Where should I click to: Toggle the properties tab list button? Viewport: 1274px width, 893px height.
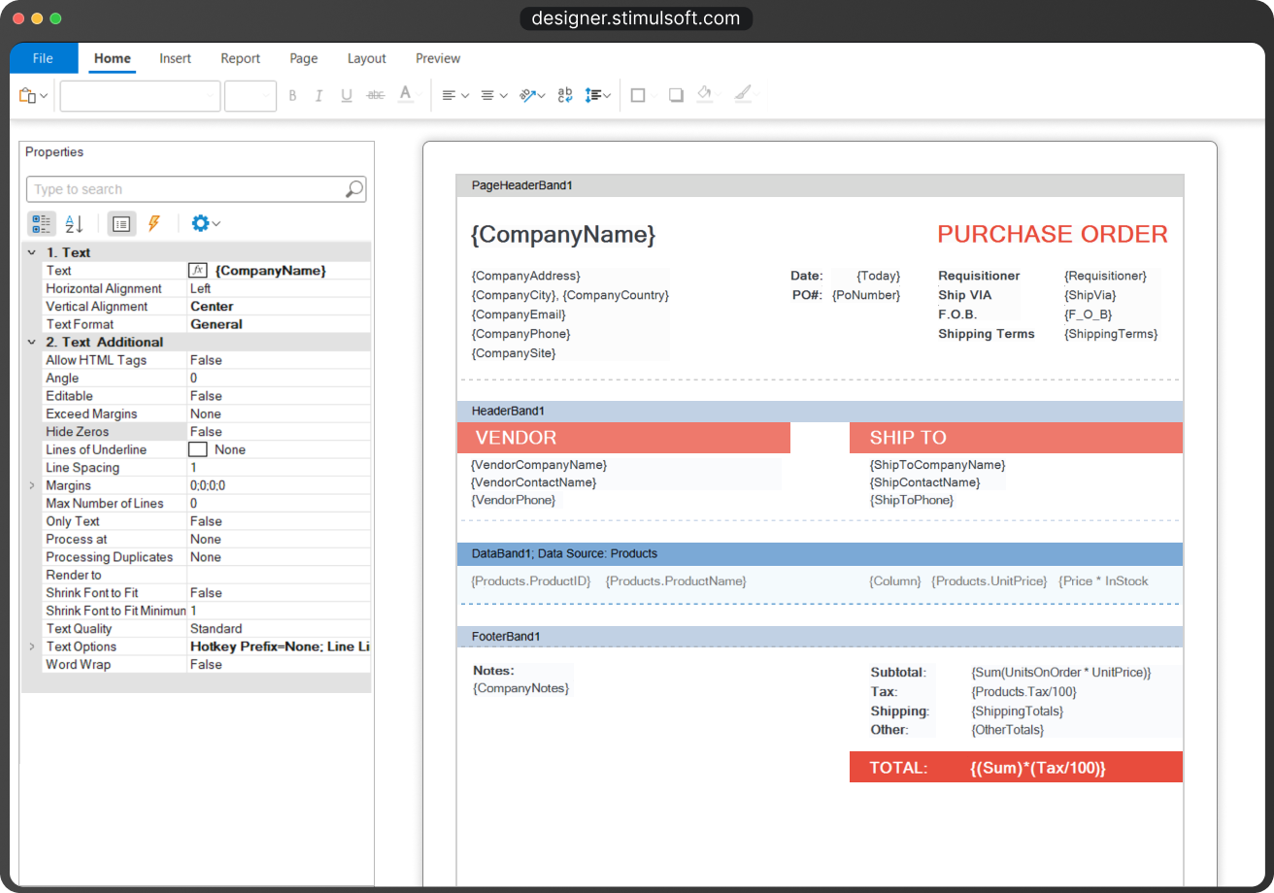pyautogui.click(x=121, y=223)
